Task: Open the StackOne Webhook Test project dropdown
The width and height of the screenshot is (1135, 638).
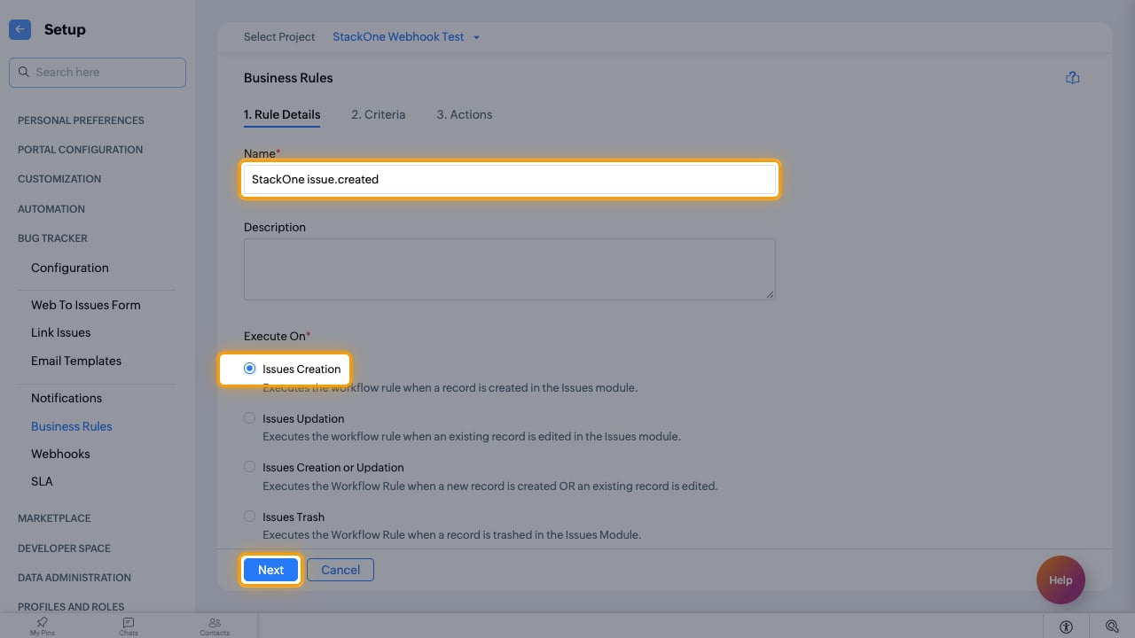Action: point(406,37)
